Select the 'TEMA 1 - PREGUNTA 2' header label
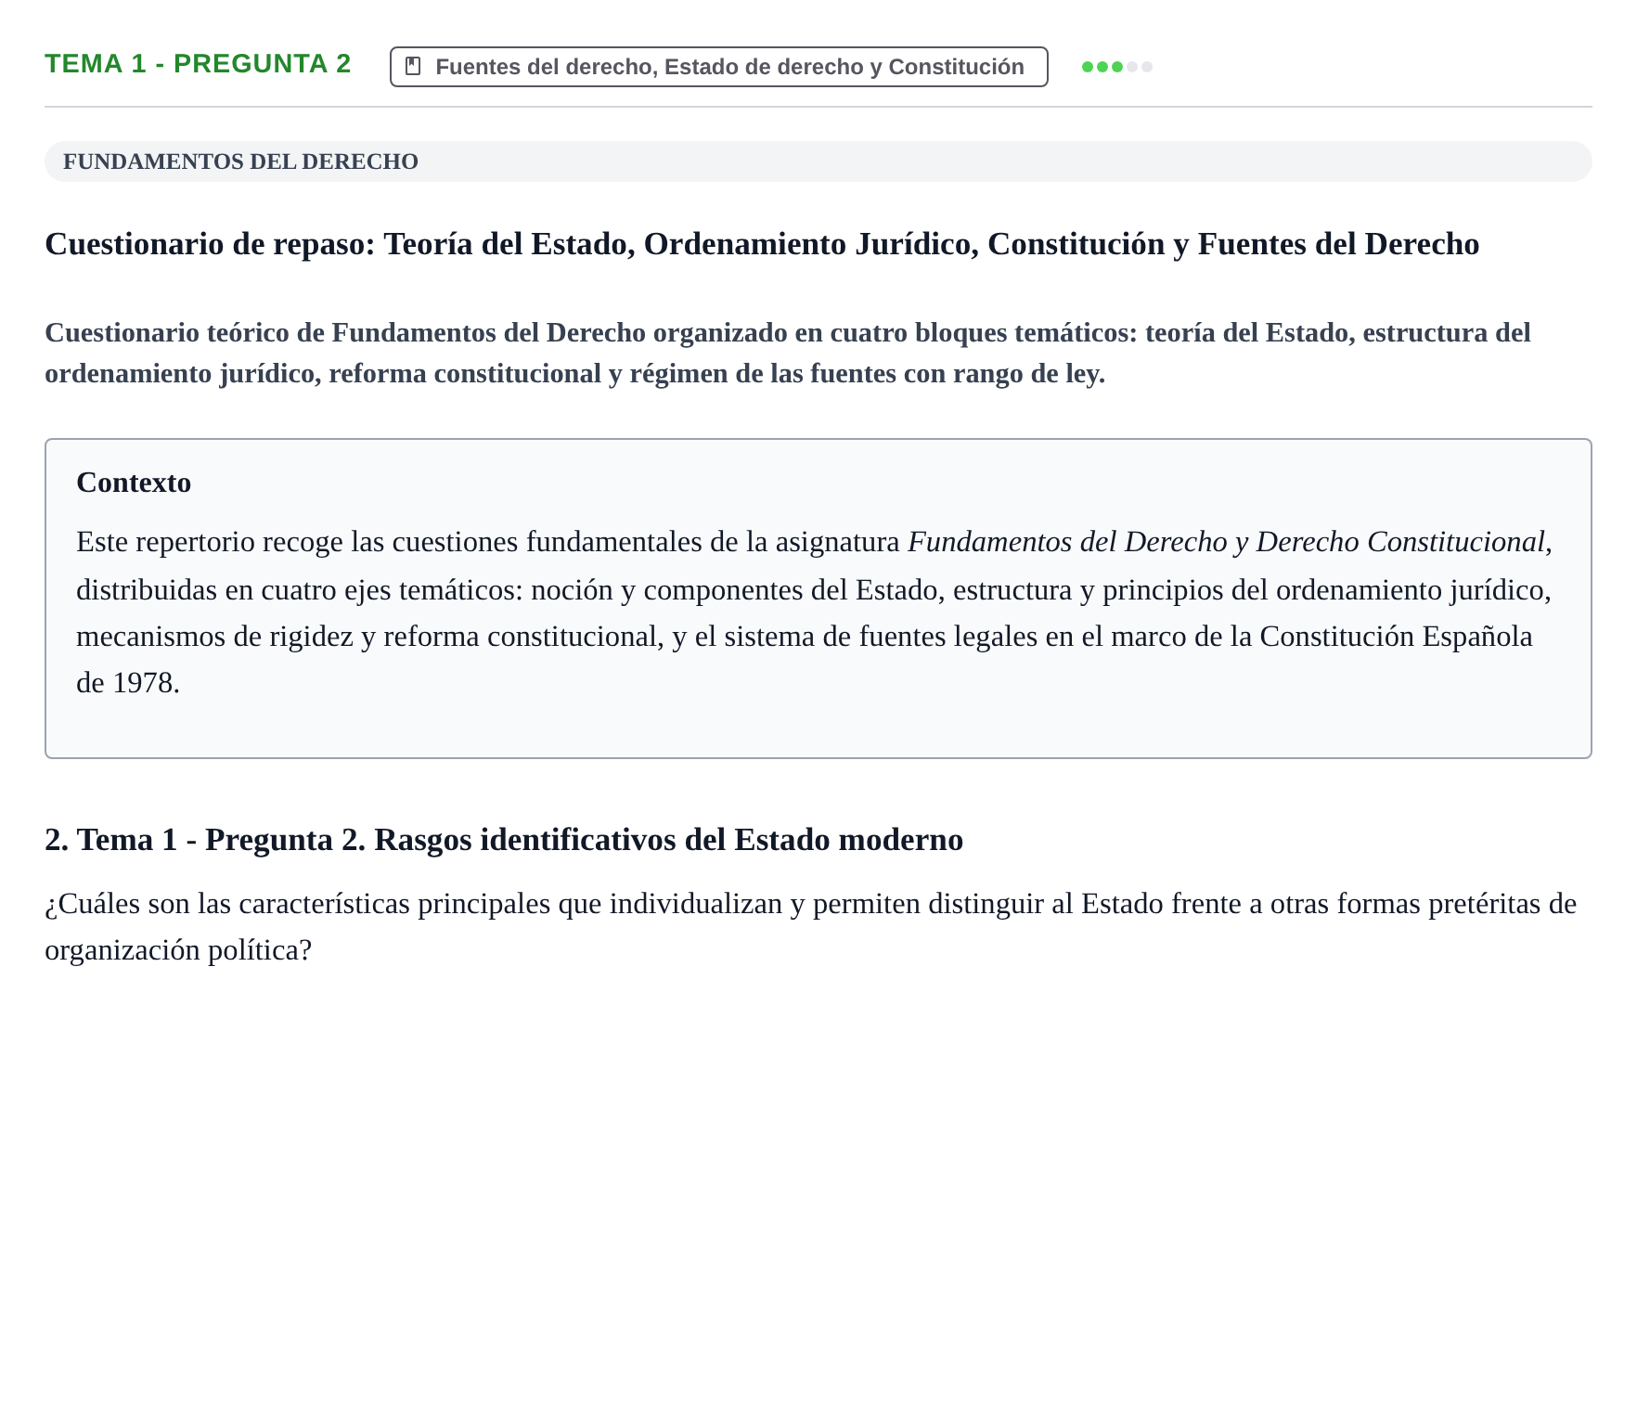This screenshot has width=1637, height=1405. (198, 64)
